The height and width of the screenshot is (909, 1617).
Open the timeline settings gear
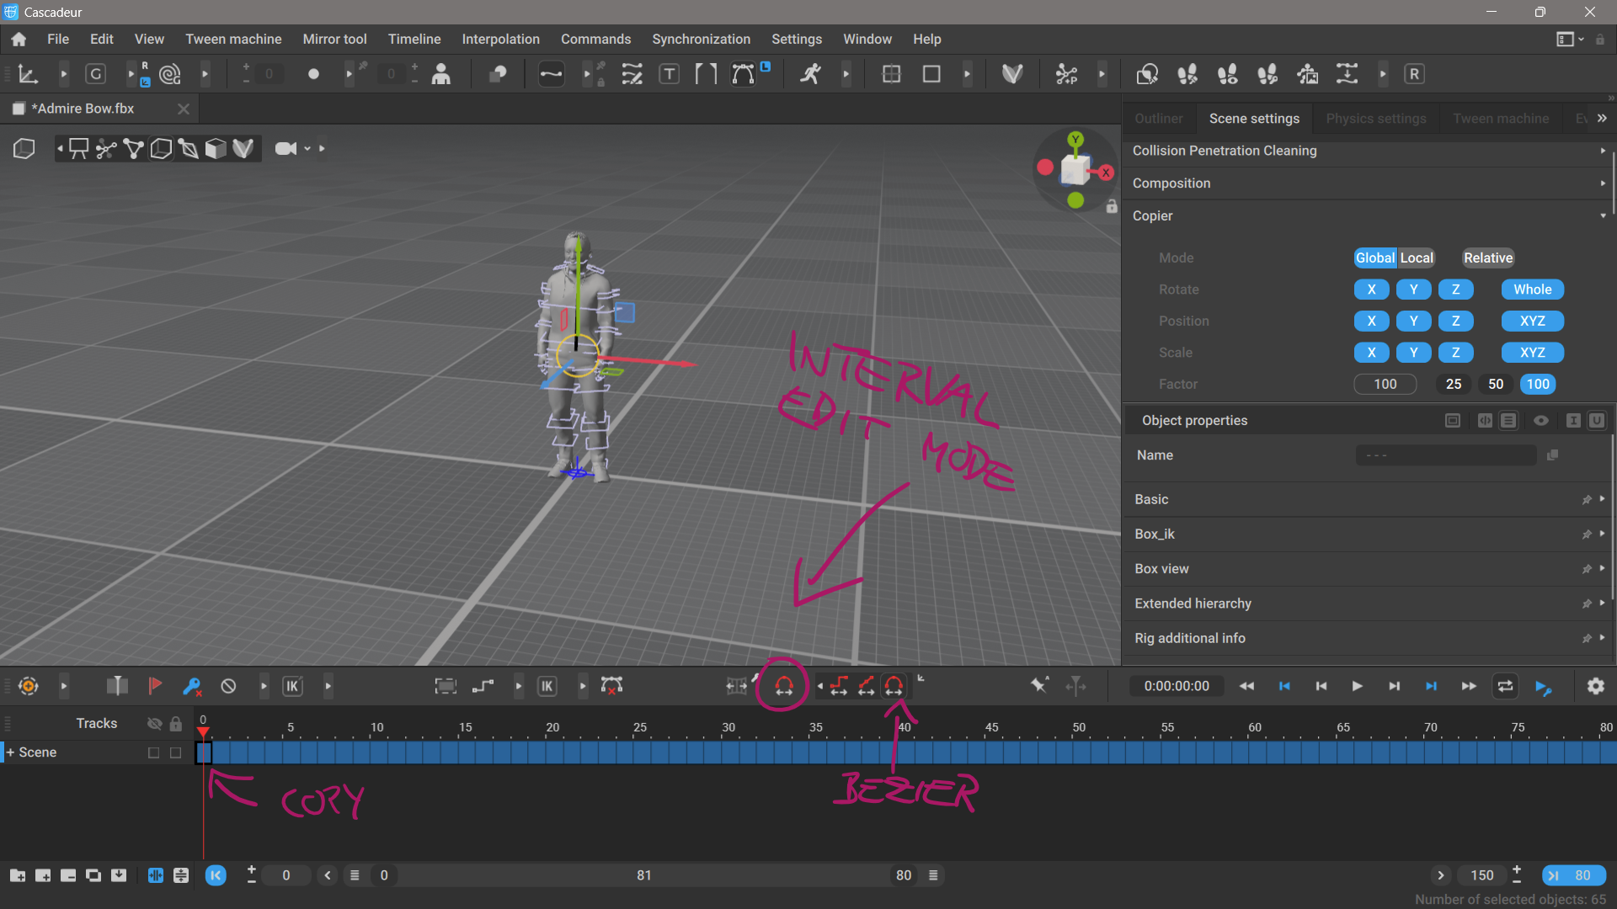[1595, 686]
